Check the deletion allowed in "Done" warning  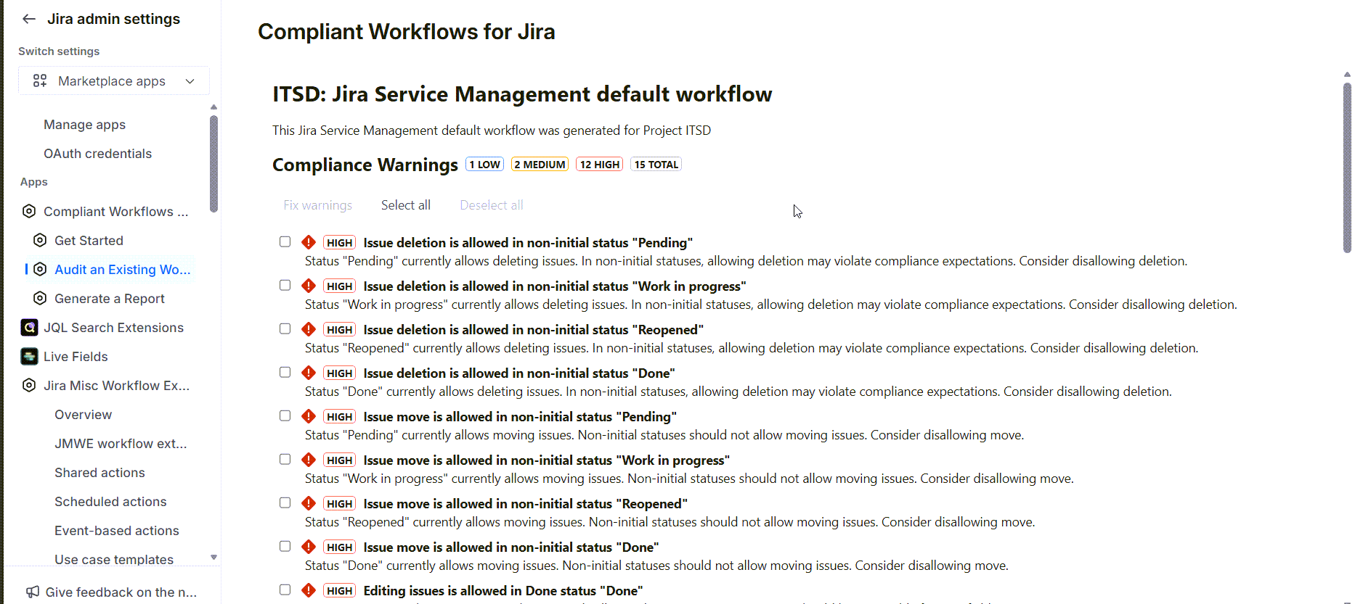pyautogui.click(x=285, y=372)
